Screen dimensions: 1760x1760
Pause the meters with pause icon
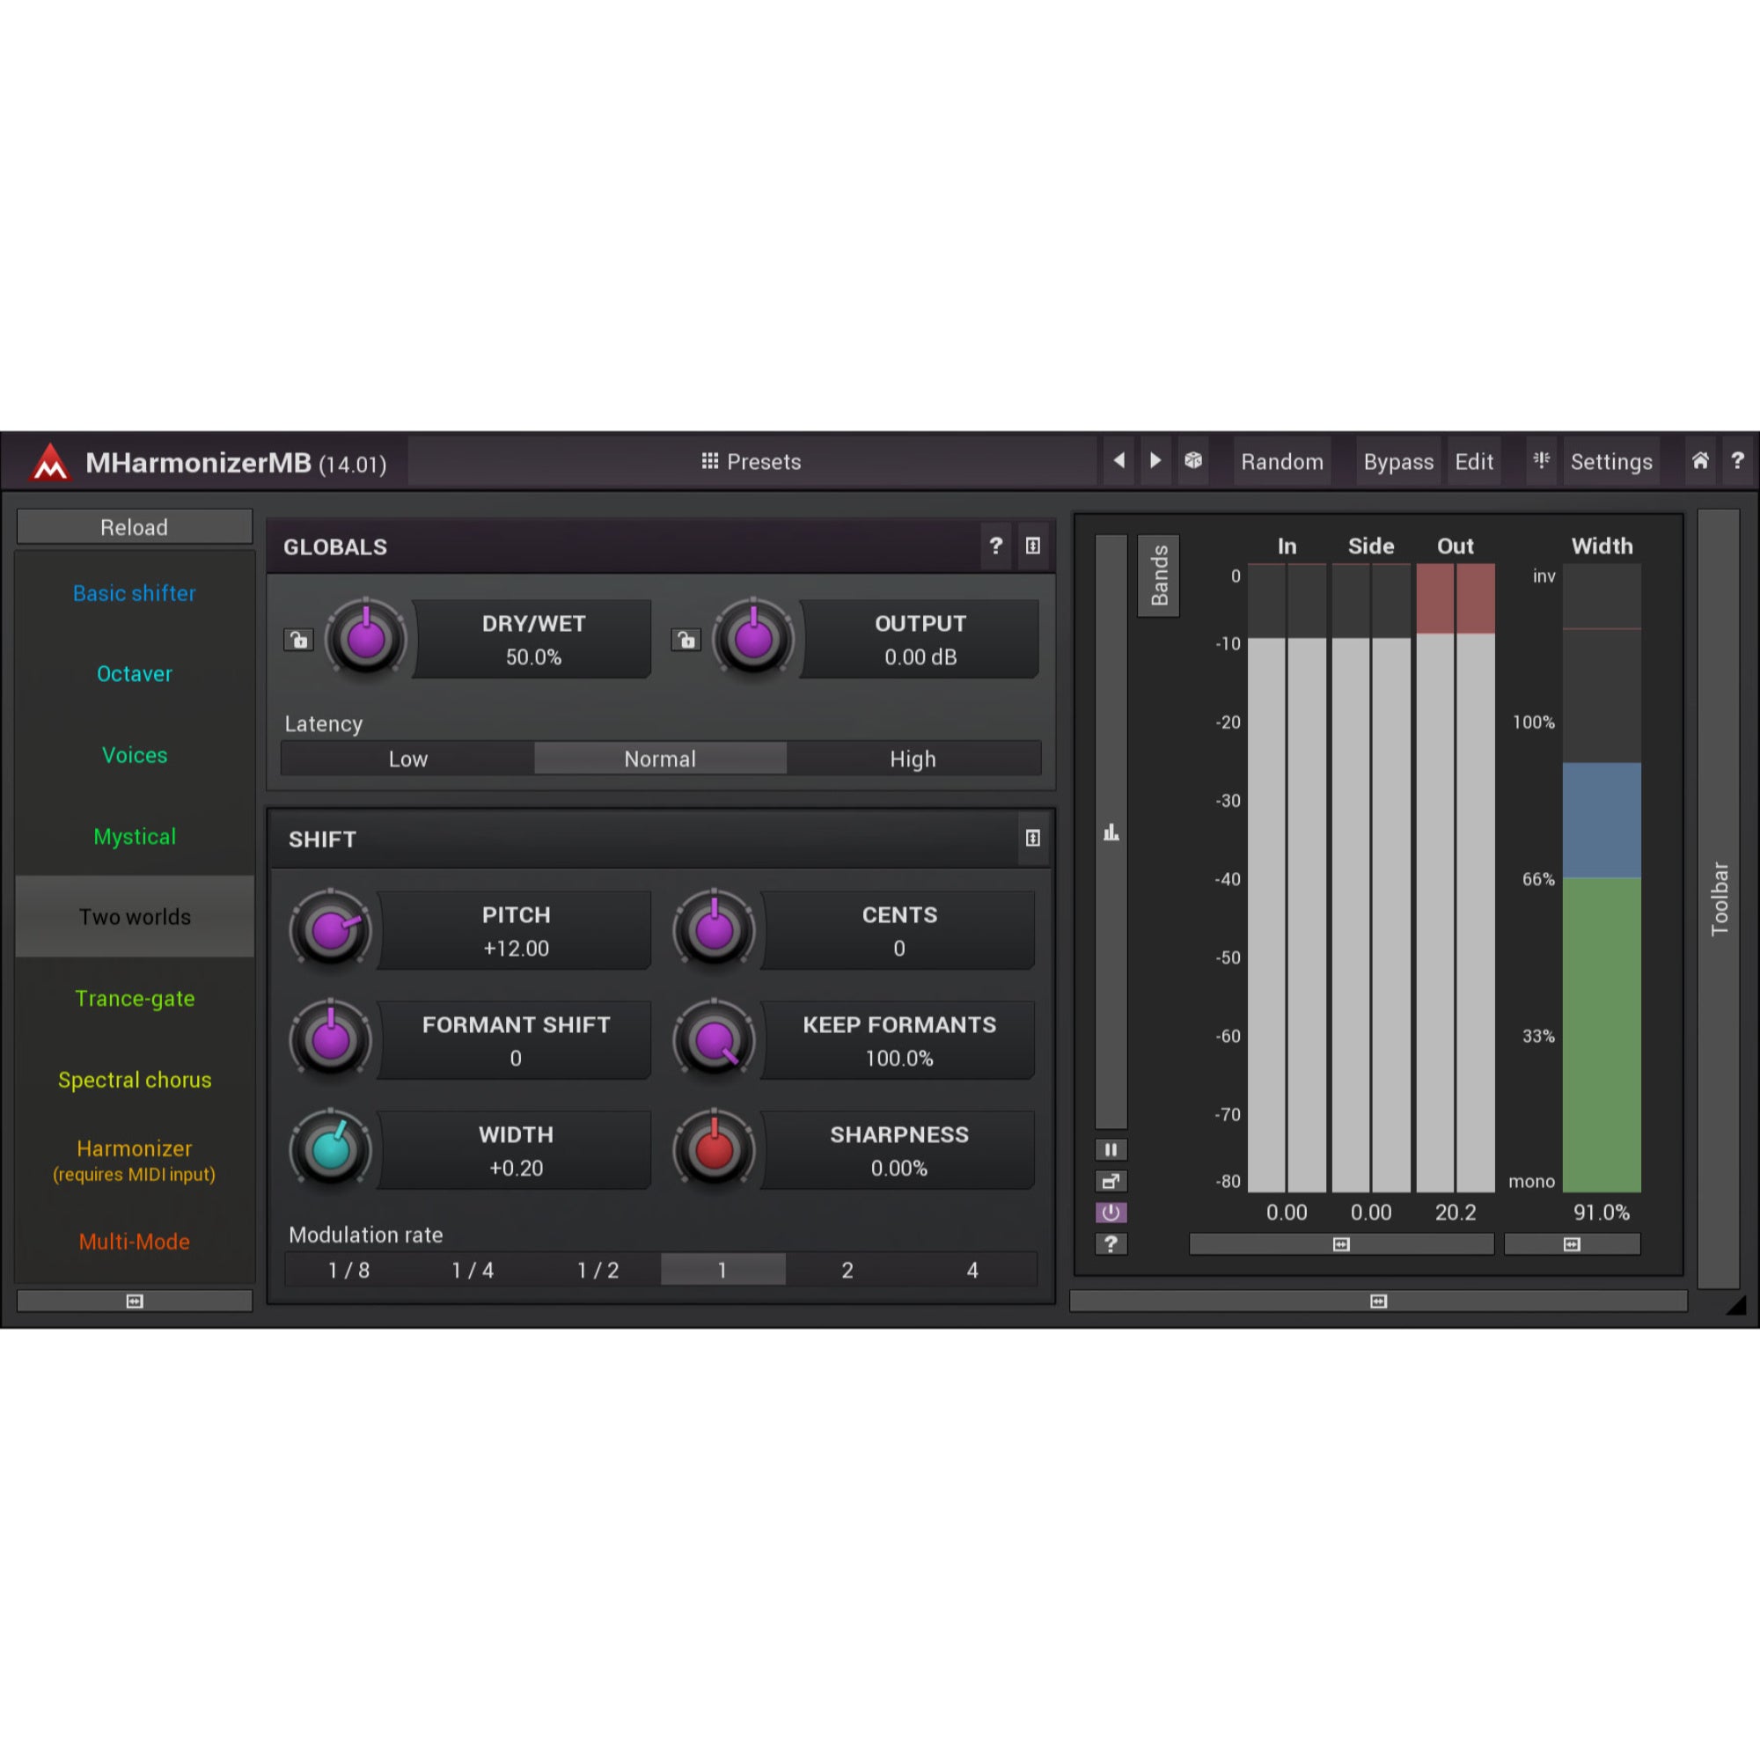pyautogui.click(x=1111, y=1149)
